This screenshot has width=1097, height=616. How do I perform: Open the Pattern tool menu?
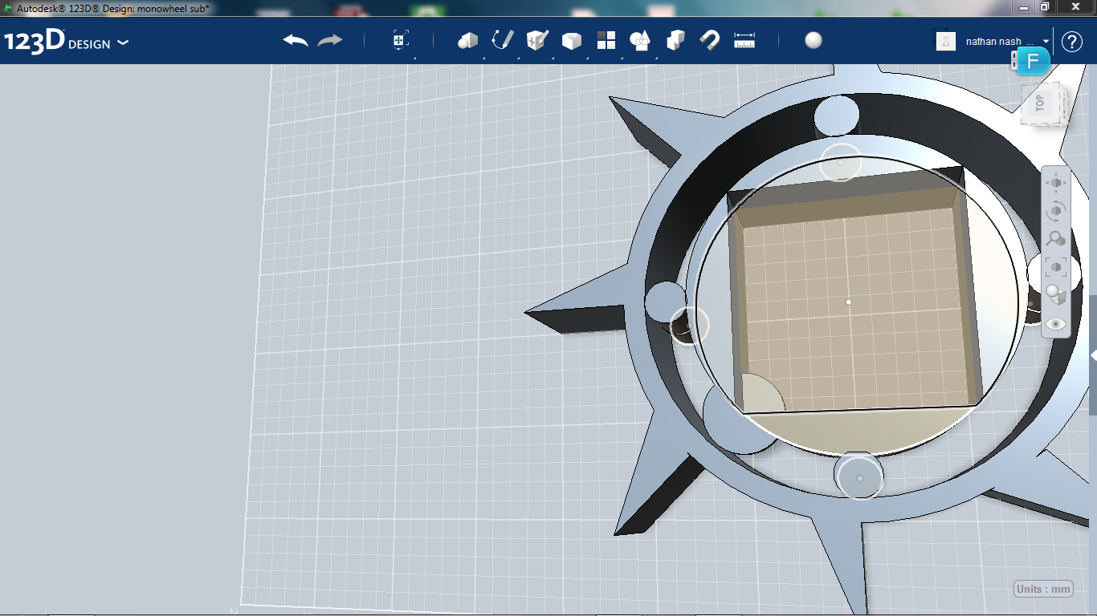pos(606,40)
